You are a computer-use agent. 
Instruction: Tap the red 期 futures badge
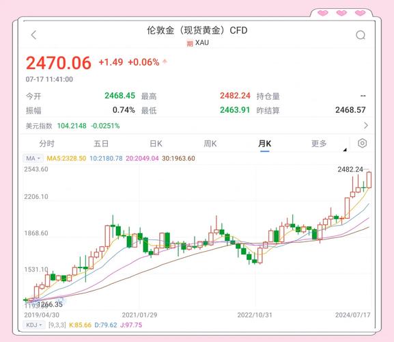190,44
